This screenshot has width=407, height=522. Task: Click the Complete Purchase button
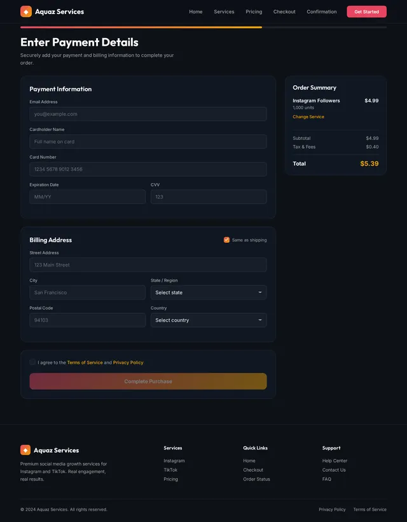[148, 381]
